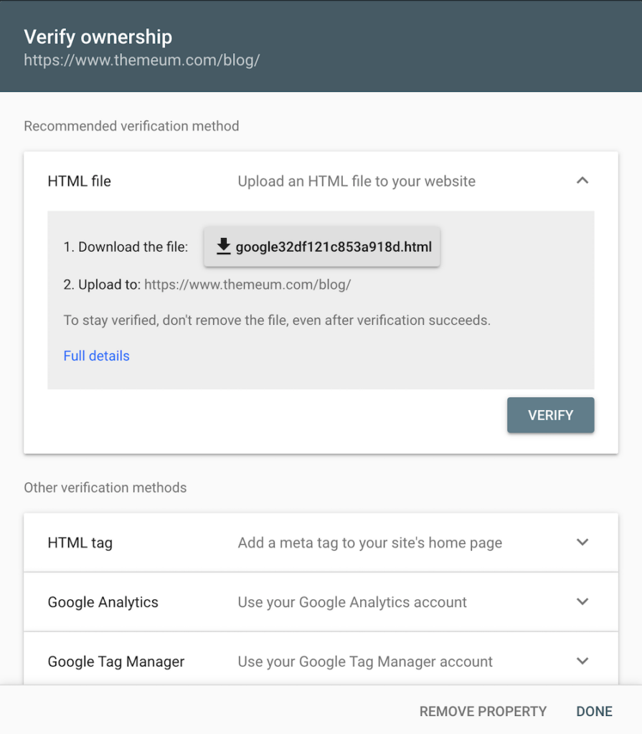This screenshot has width=642, height=734.
Task: Click the download icon beside the HTML filename
Action: (x=223, y=246)
